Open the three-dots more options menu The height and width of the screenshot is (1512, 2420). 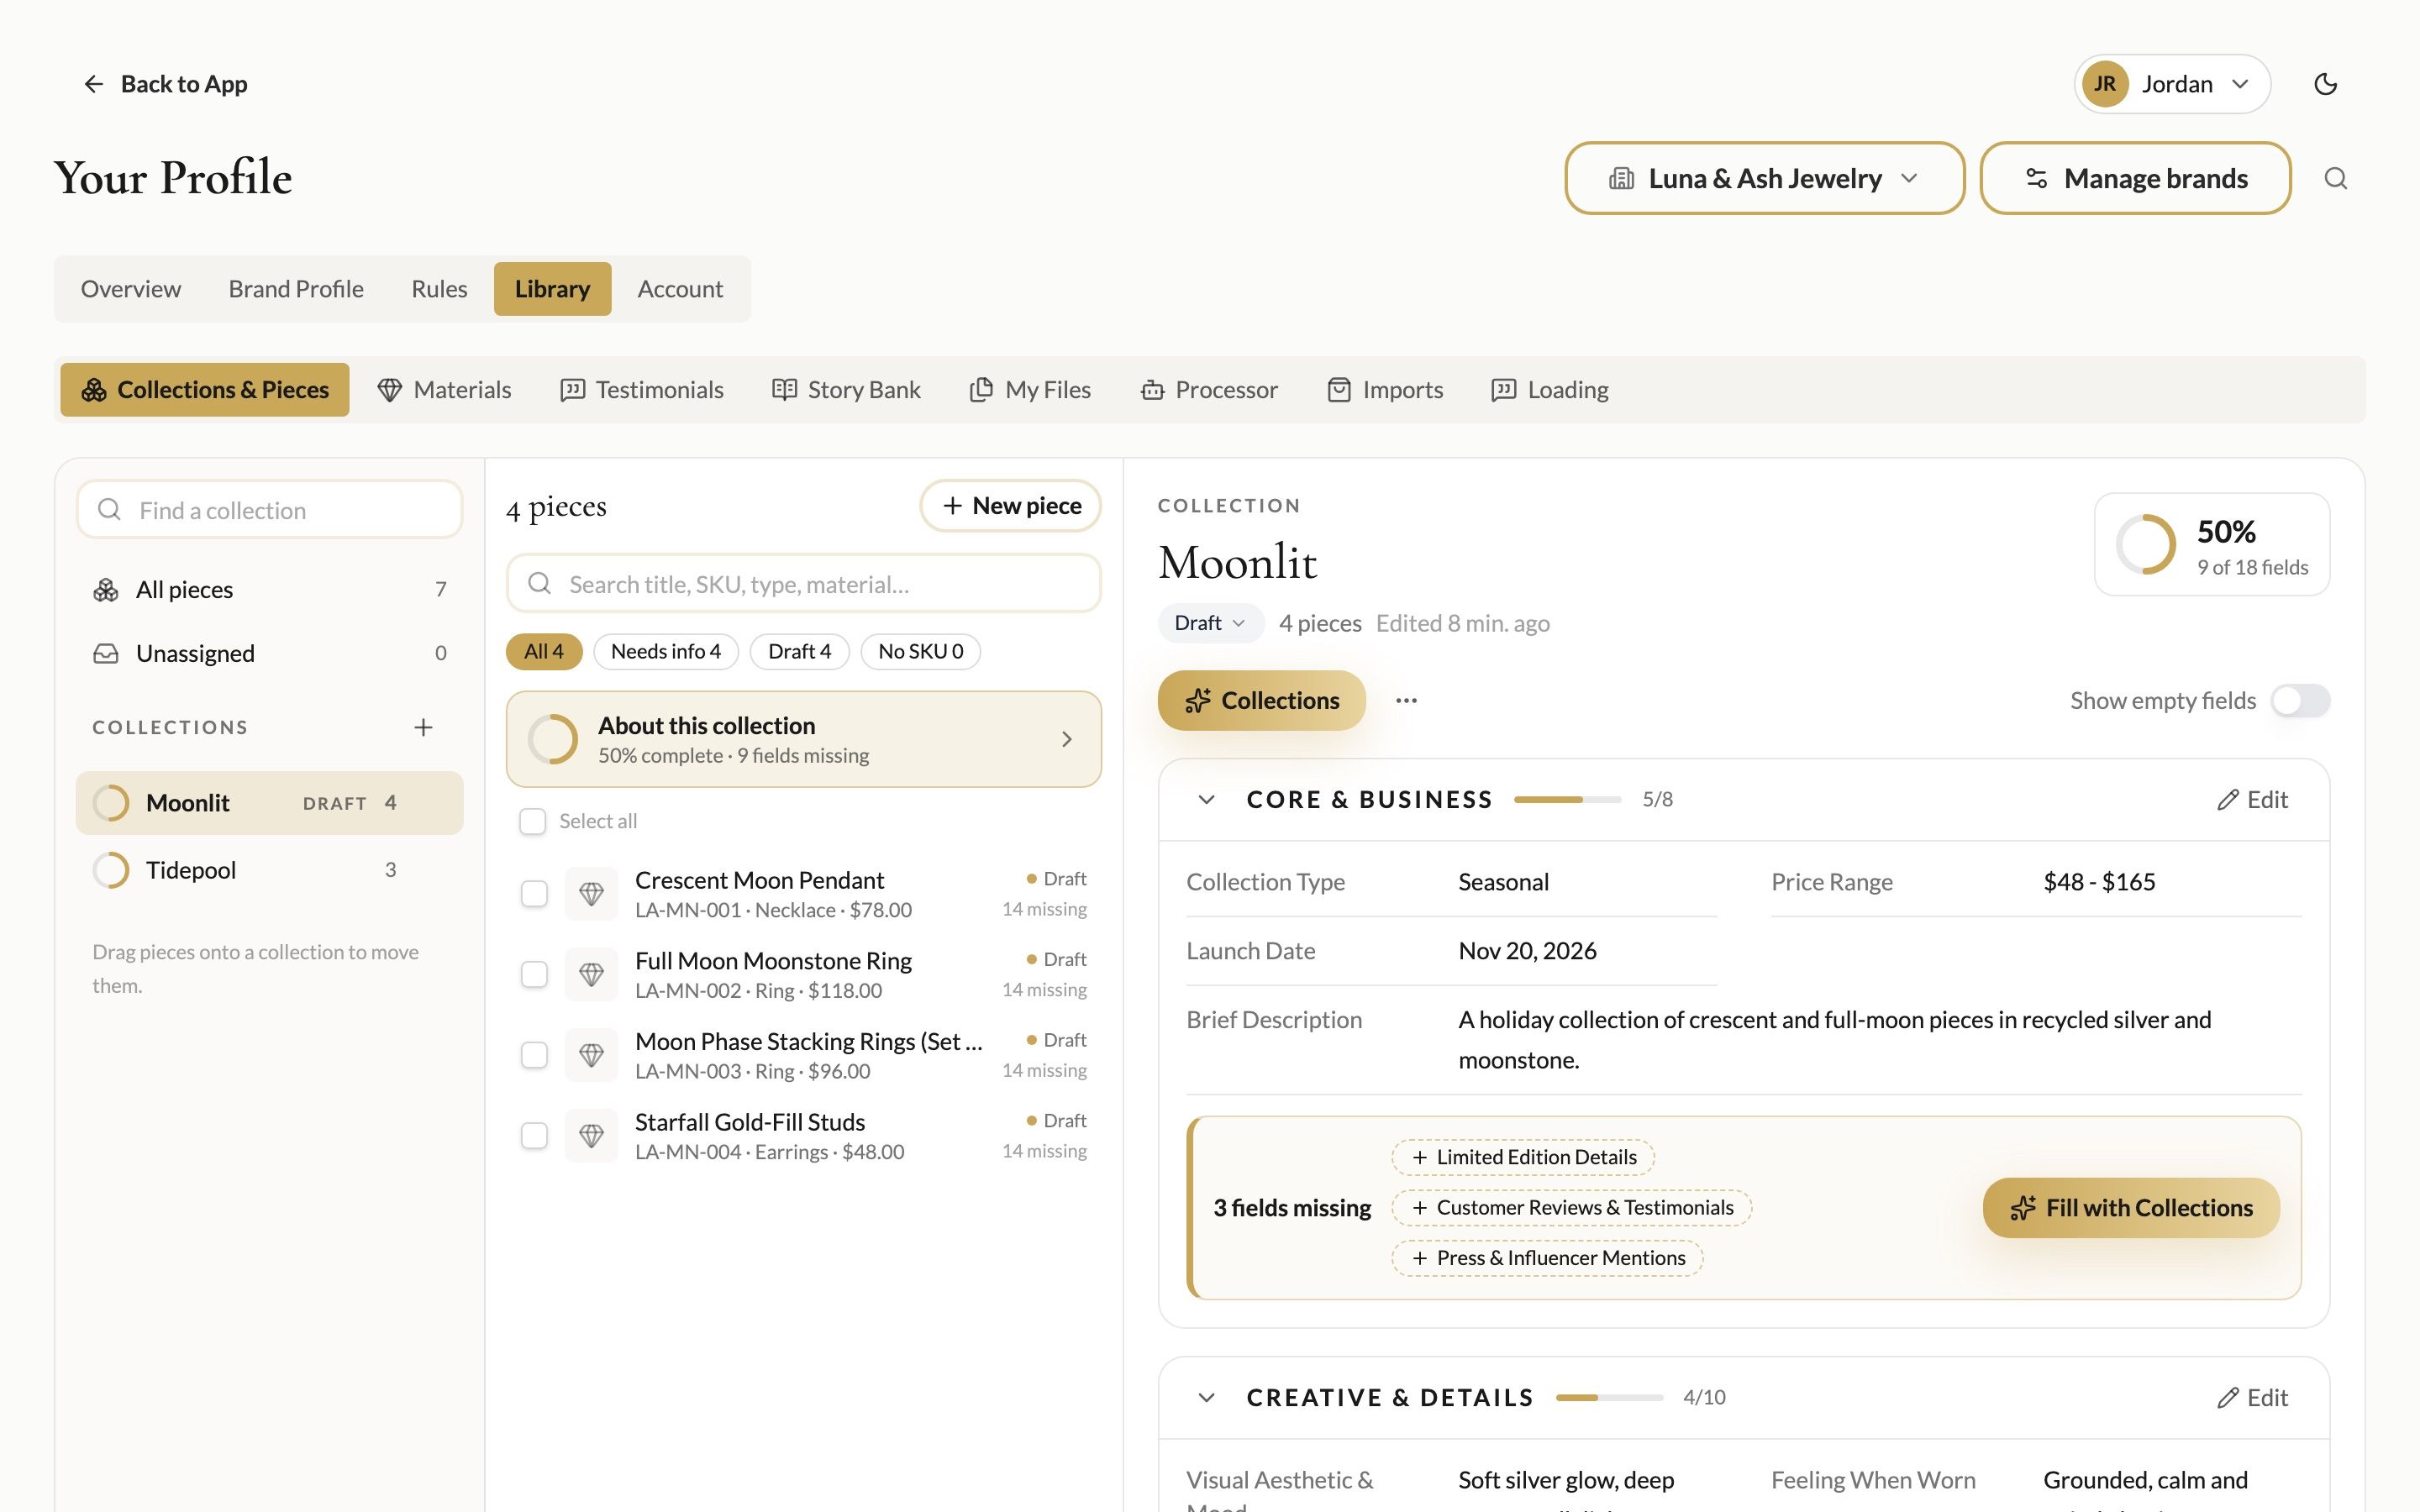pos(1406,700)
